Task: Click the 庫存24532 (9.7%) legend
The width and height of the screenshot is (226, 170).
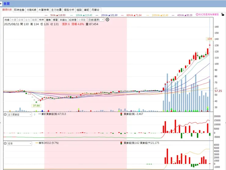Action: (47, 143)
